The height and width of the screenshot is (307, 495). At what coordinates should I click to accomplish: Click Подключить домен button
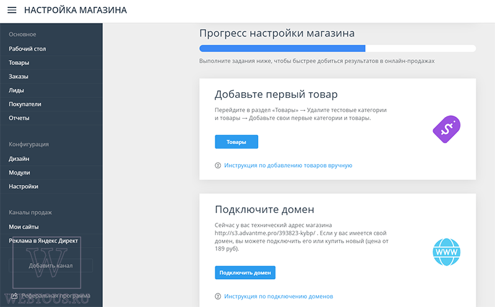click(245, 272)
